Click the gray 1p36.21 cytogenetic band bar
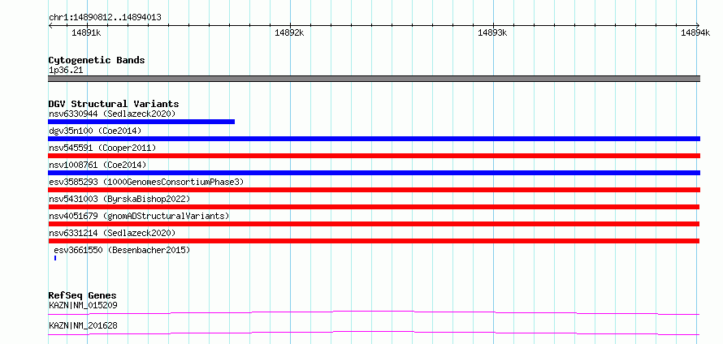723x344 pixels. coord(374,79)
